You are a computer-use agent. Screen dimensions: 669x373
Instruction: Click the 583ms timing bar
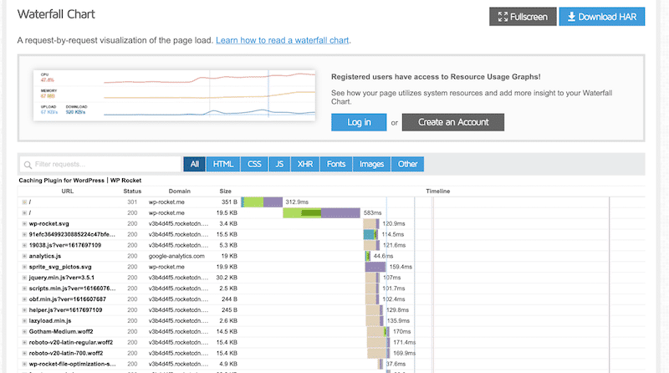click(321, 213)
